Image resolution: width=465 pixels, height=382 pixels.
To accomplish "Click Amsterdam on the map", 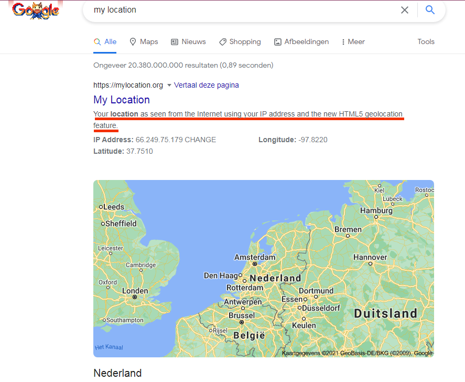I will pyautogui.click(x=254, y=258).
